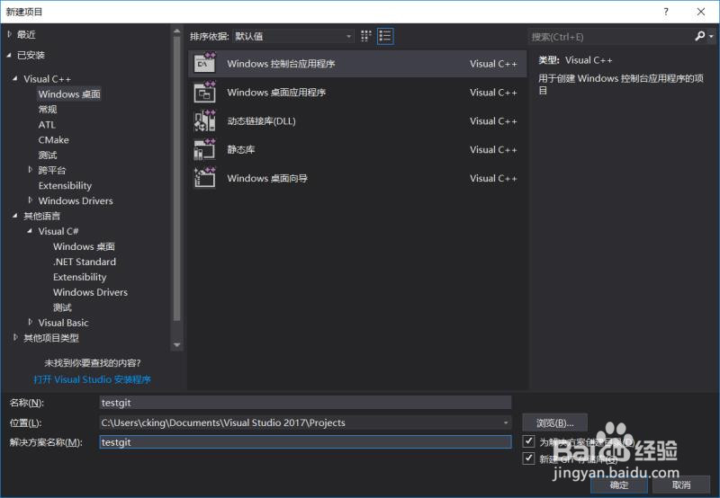The height and width of the screenshot is (498, 720).
Task: Select Windows 桌面应用程序 template icon
Action: (204, 93)
